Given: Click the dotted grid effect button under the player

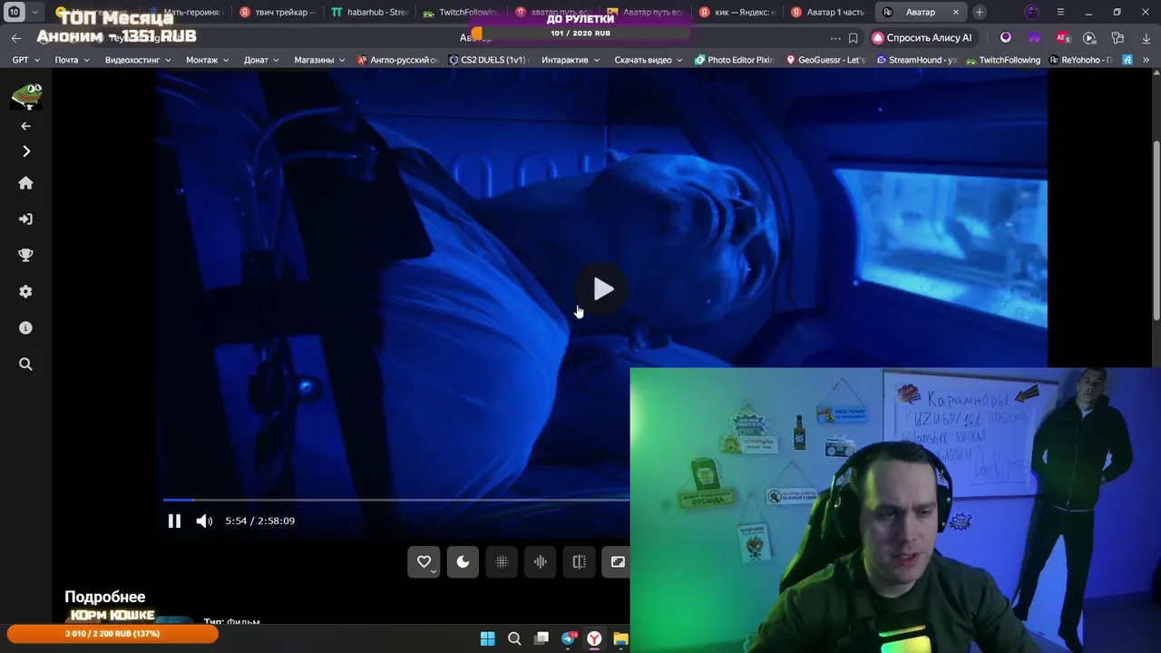Looking at the screenshot, I should 502,562.
